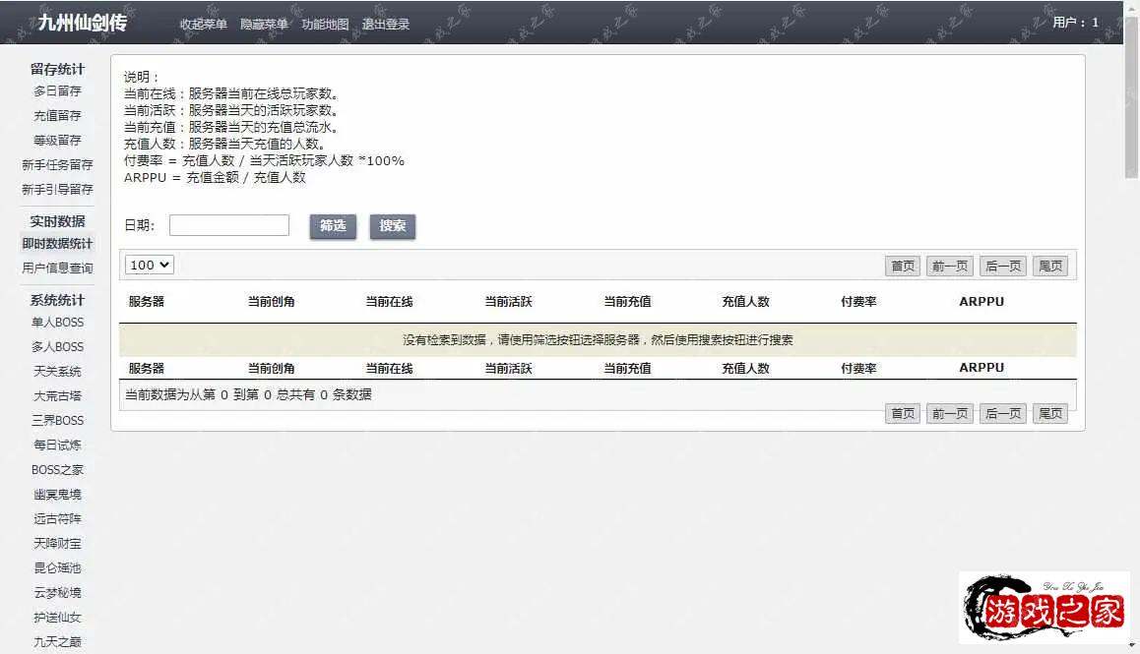This screenshot has width=1140, height=654.
Task: Open 充值留存 in the sidebar
Action: [57, 115]
